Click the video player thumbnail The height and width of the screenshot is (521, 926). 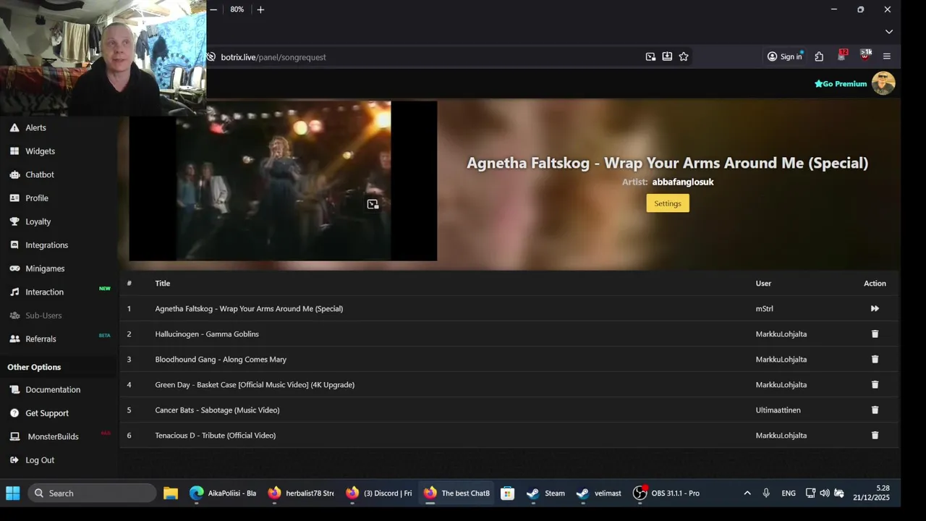pyautogui.click(x=283, y=181)
